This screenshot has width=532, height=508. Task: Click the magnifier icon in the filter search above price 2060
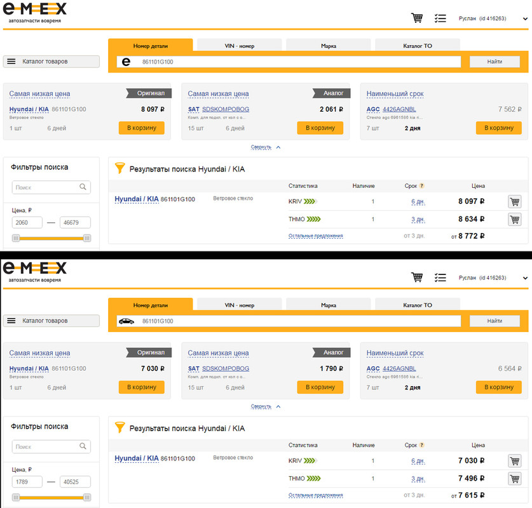pyautogui.click(x=83, y=187)
